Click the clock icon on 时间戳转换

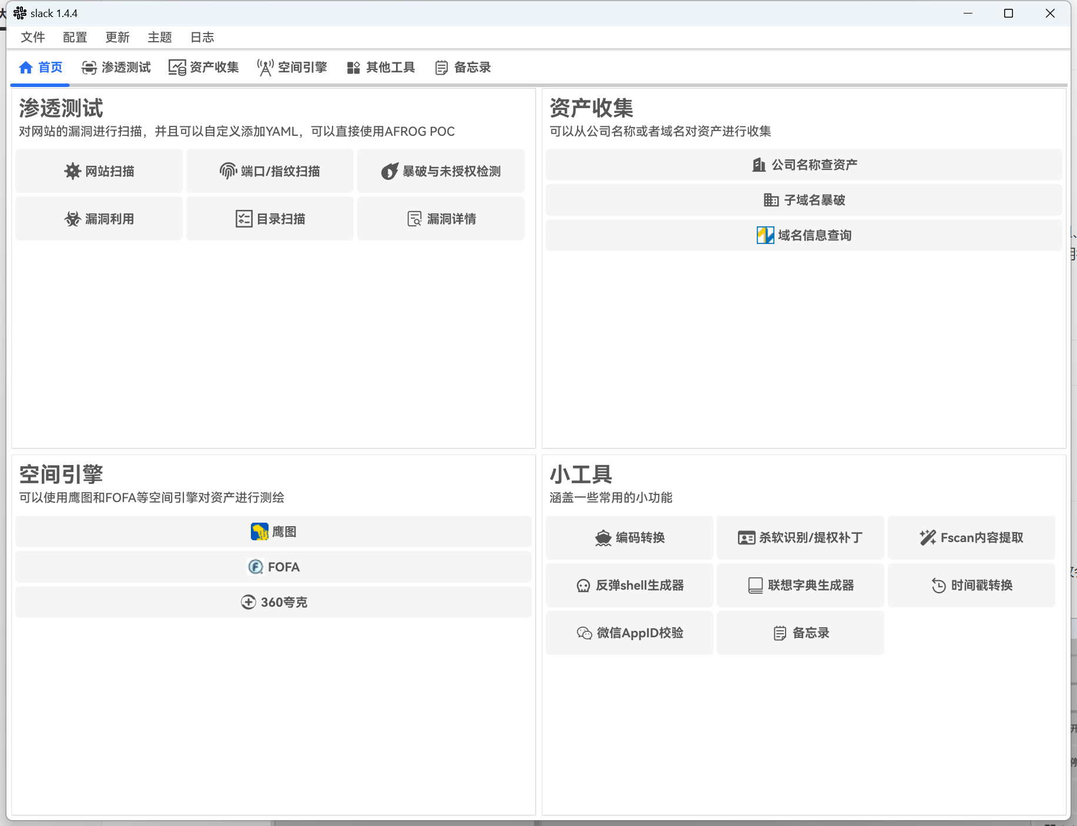[939, 586]
